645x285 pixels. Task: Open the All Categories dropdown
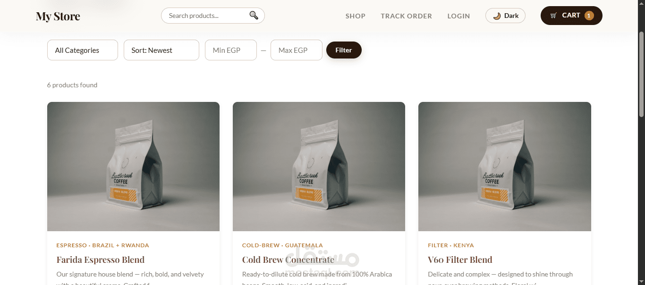tap(83, 50)
